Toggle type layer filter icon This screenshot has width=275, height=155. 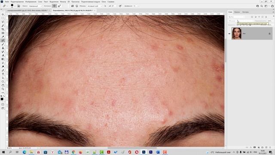click(259, 17)
